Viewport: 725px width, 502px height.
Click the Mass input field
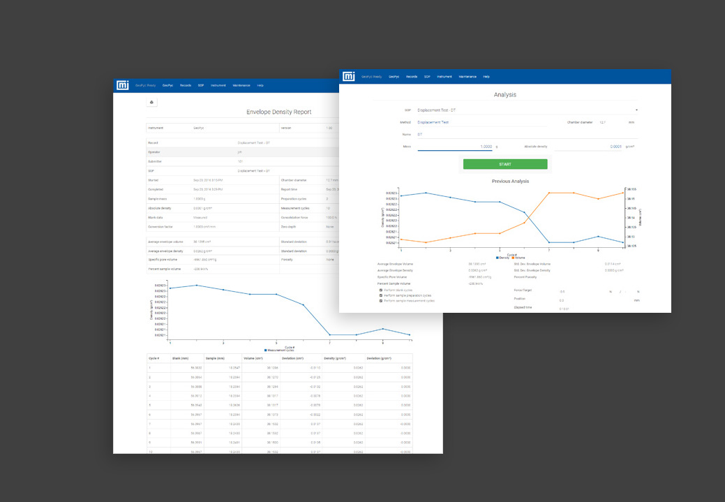[x=455, y=147]
